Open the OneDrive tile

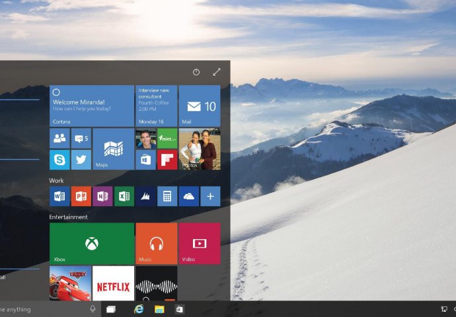click(x=188, y=196)
